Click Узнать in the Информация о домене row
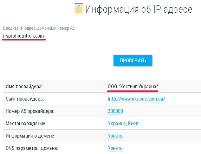This screenshot has height=154, width=201. [115, 136]
